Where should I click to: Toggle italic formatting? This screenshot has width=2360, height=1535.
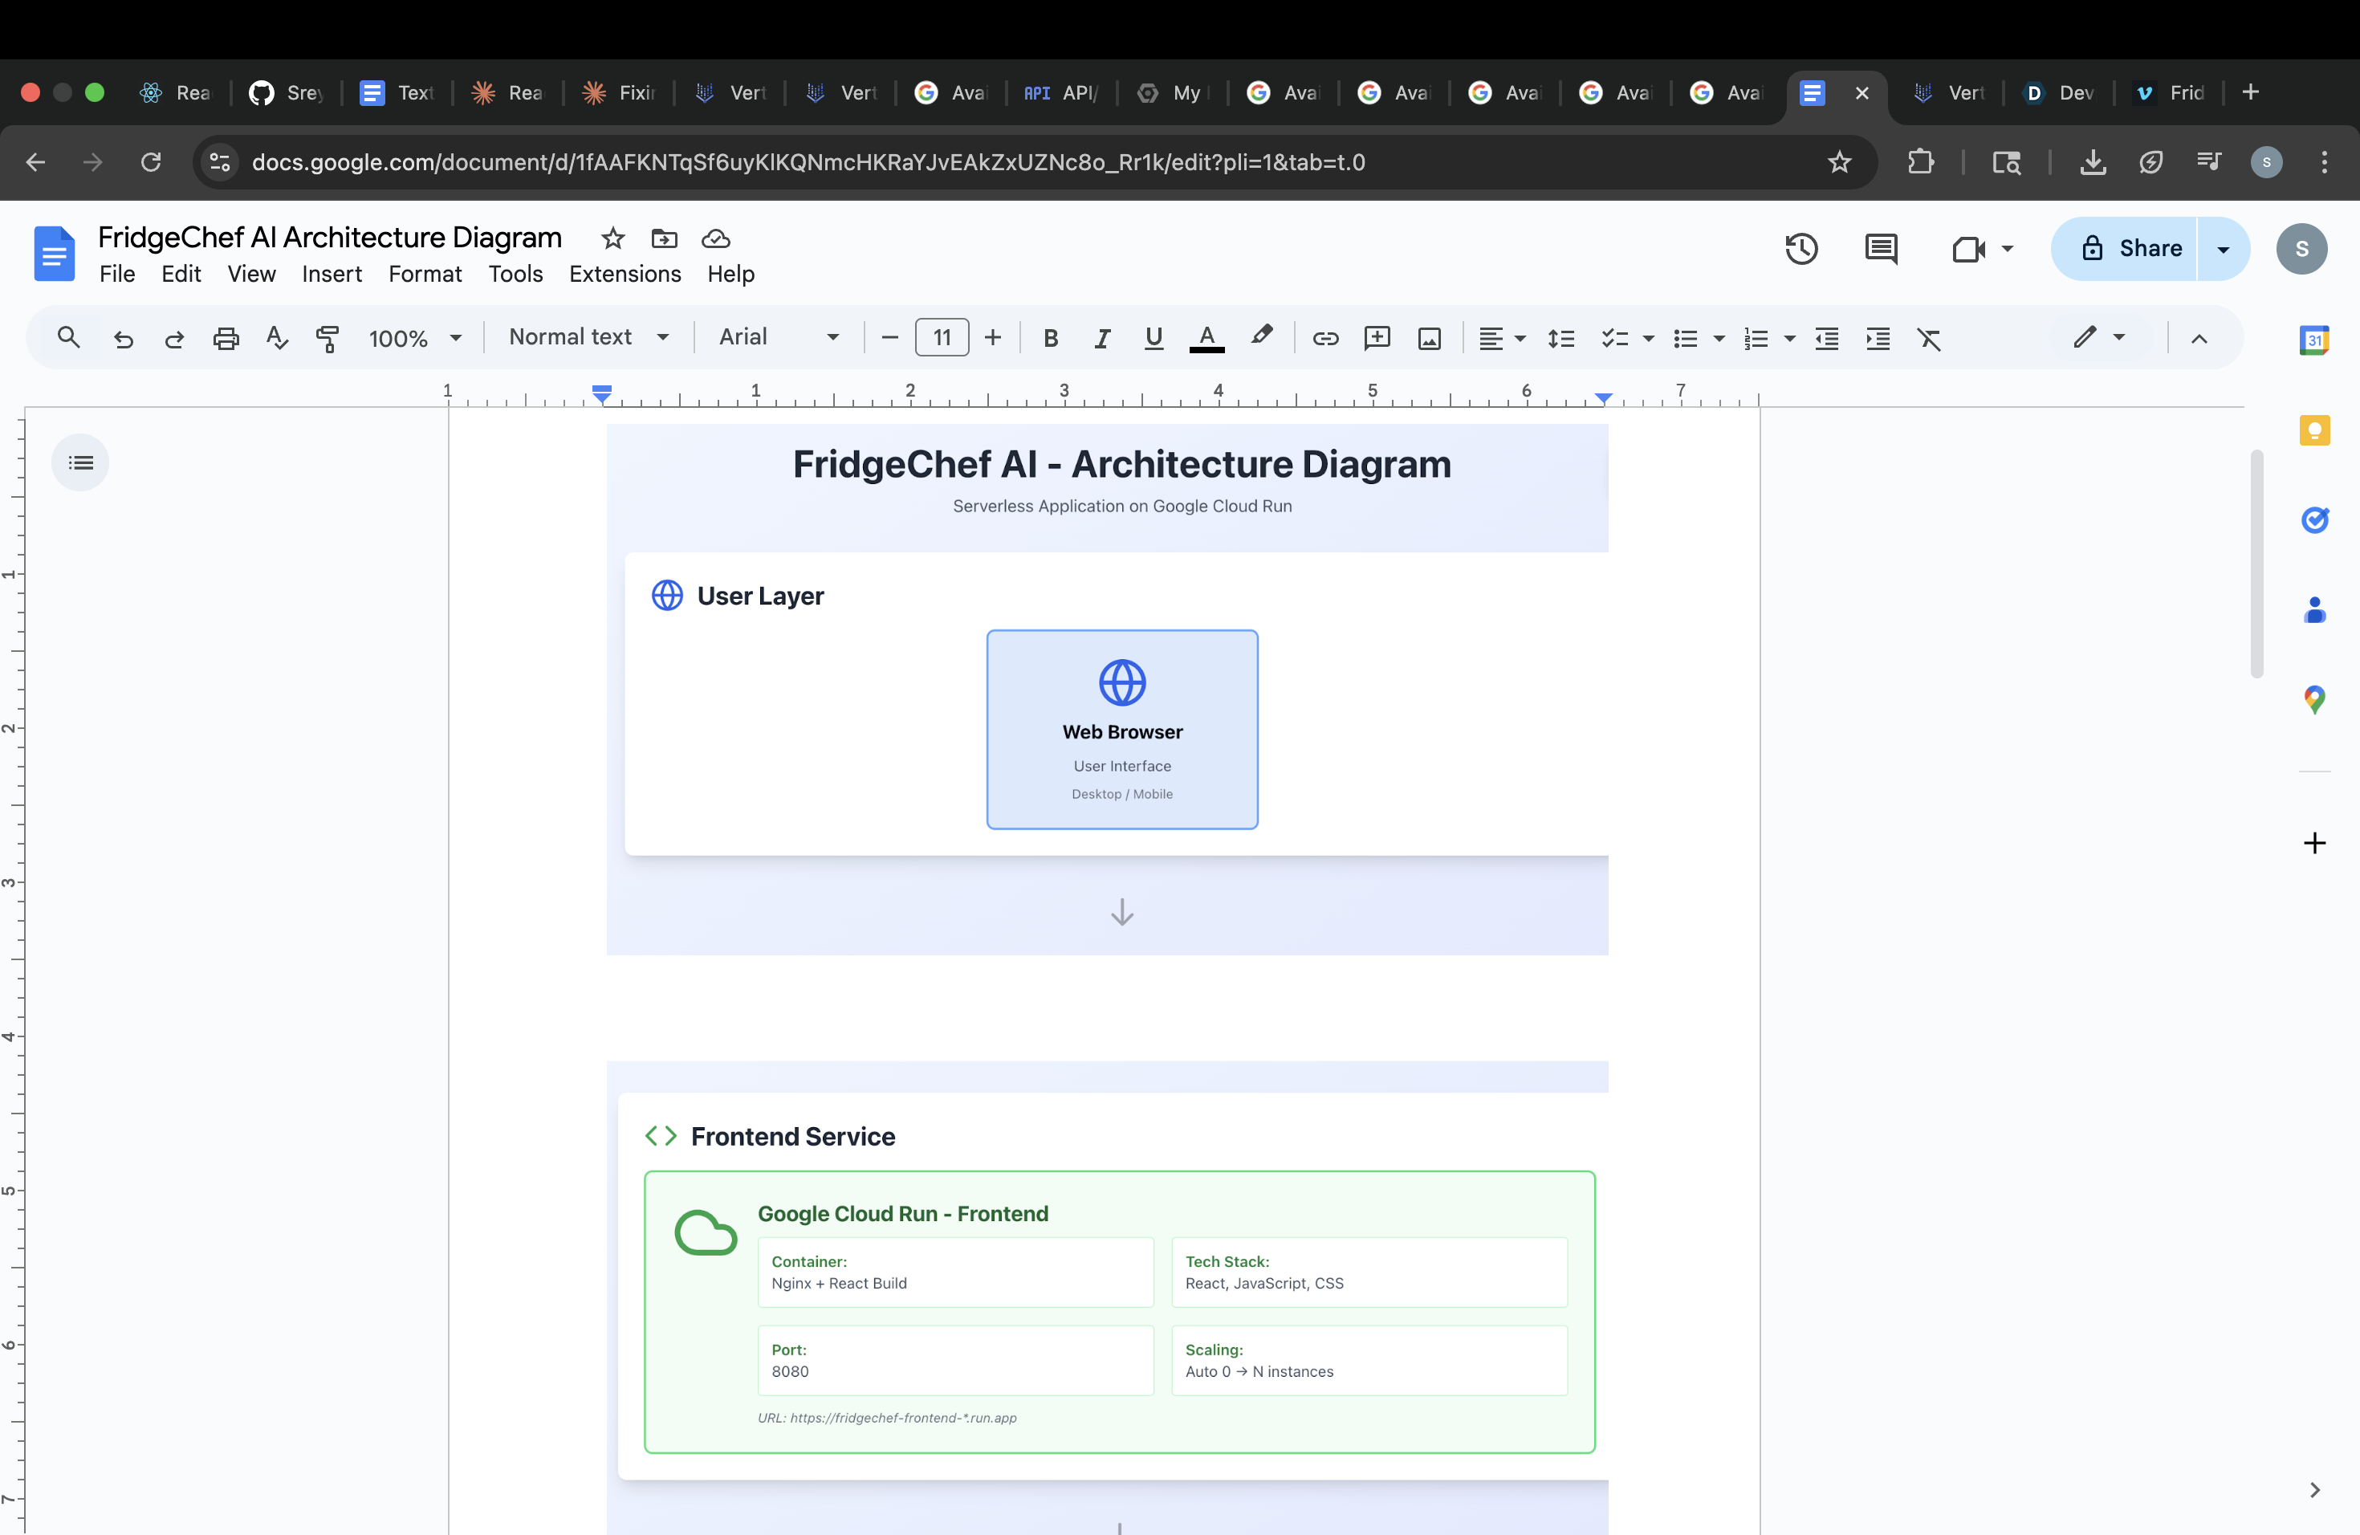coord(1101,338)
